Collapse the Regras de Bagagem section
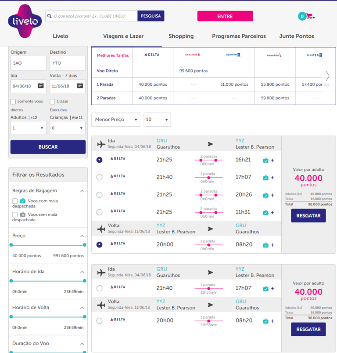This screenshot has width=337, height=353. tap(82, 191)
